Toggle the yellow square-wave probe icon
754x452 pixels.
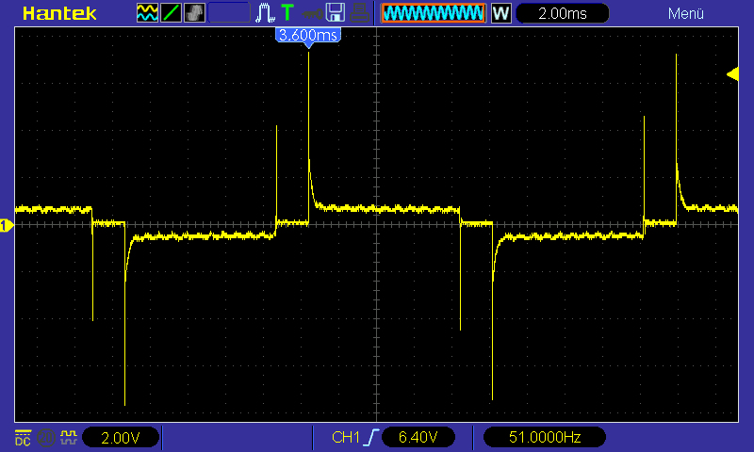68,437
